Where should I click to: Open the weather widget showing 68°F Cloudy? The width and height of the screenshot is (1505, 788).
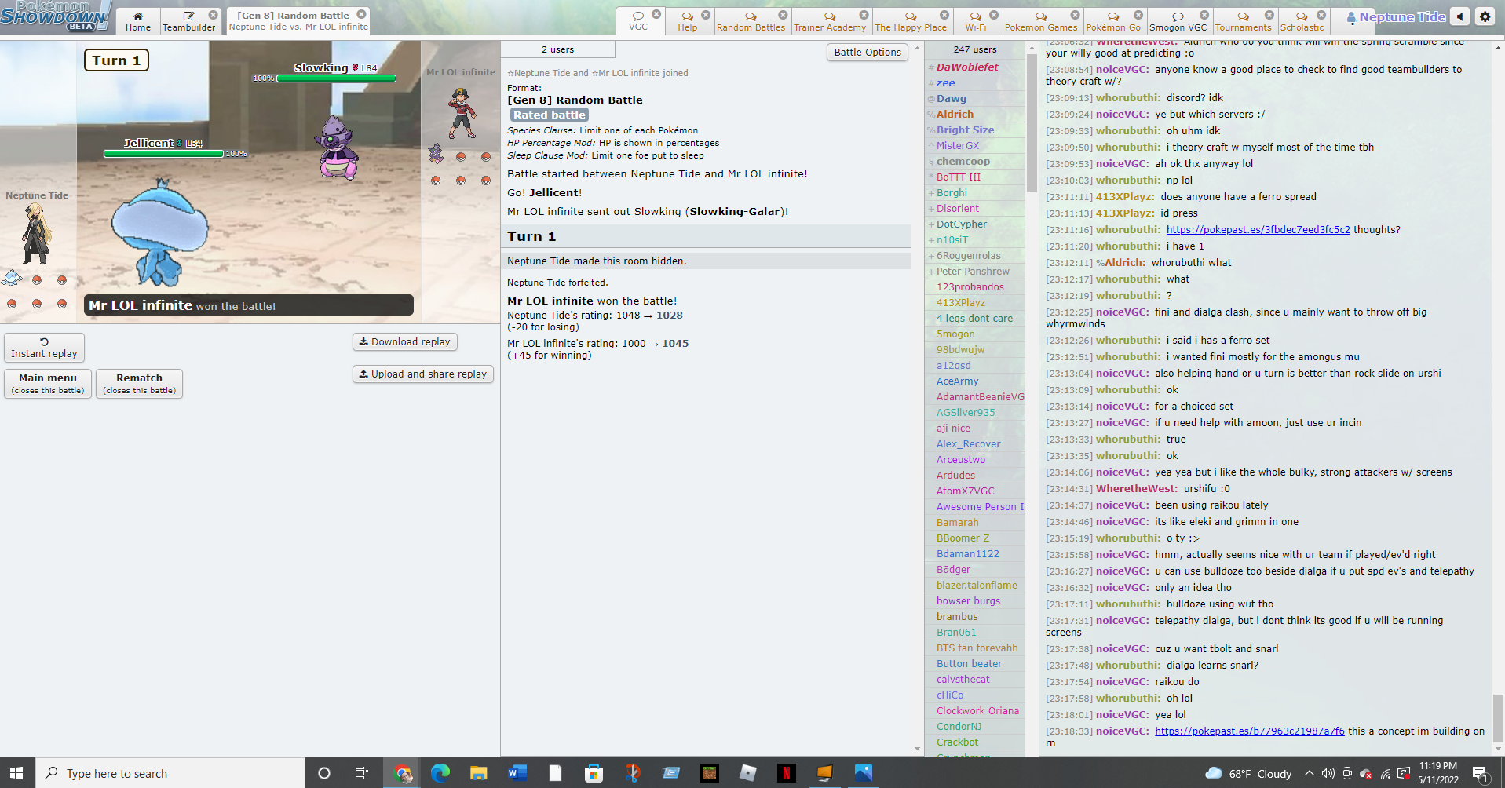point(1248,773)
